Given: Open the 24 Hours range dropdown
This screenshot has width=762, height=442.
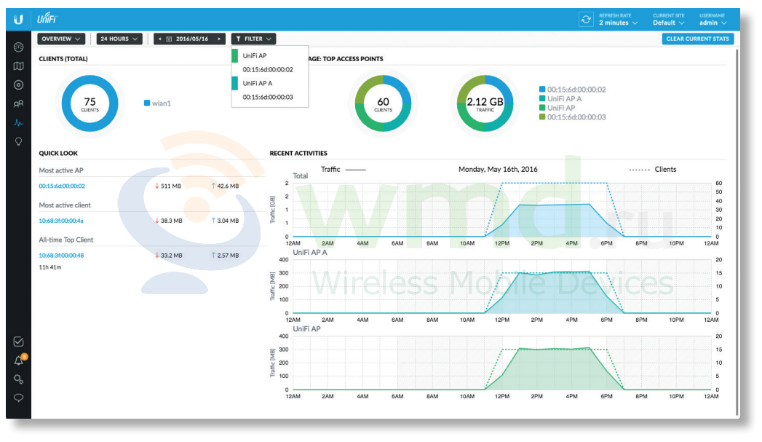Looking at the screenshot, I should click(119, 39).
